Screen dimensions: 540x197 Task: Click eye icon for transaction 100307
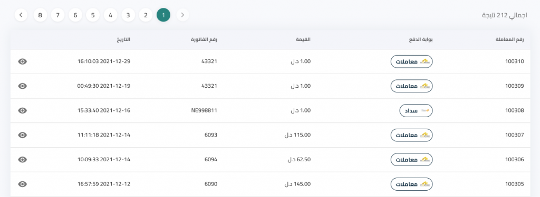[22, 135]
